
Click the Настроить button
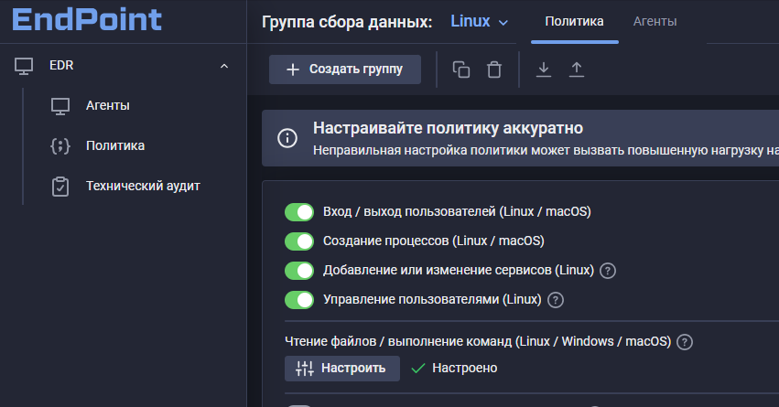point(342,368)
